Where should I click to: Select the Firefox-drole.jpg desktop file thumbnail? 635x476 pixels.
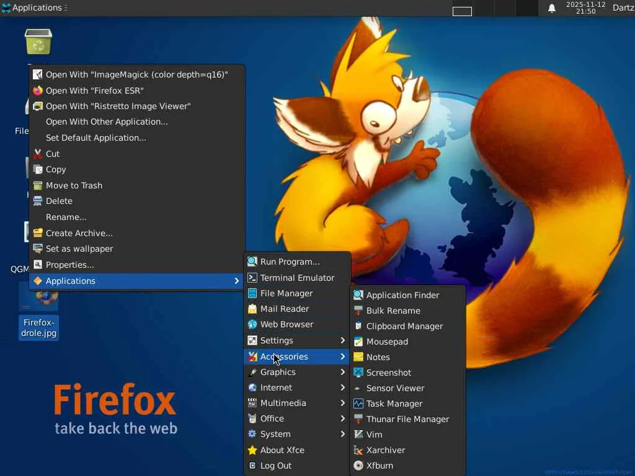38,297
